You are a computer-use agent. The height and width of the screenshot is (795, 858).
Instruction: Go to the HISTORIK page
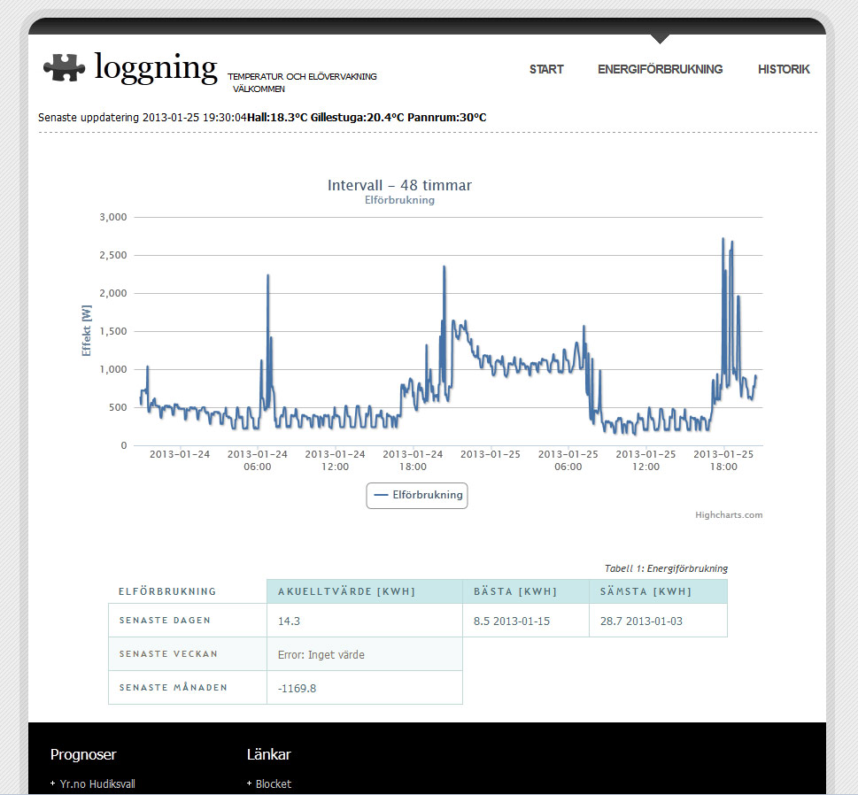coord(784,69)
